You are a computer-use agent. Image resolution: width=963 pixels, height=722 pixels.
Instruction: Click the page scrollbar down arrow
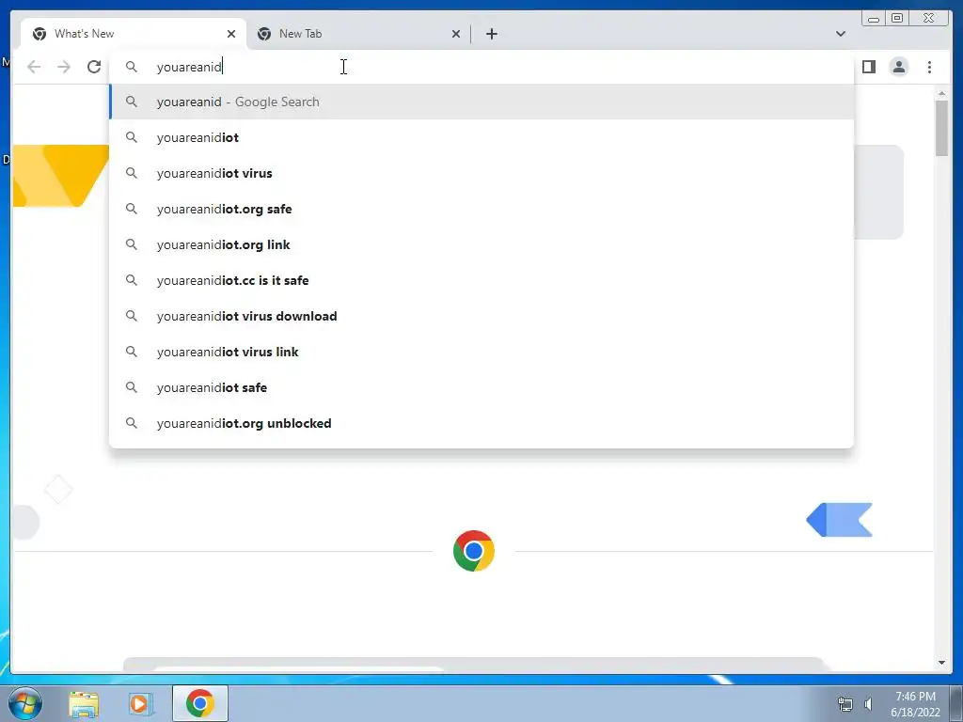click(941, 663)
